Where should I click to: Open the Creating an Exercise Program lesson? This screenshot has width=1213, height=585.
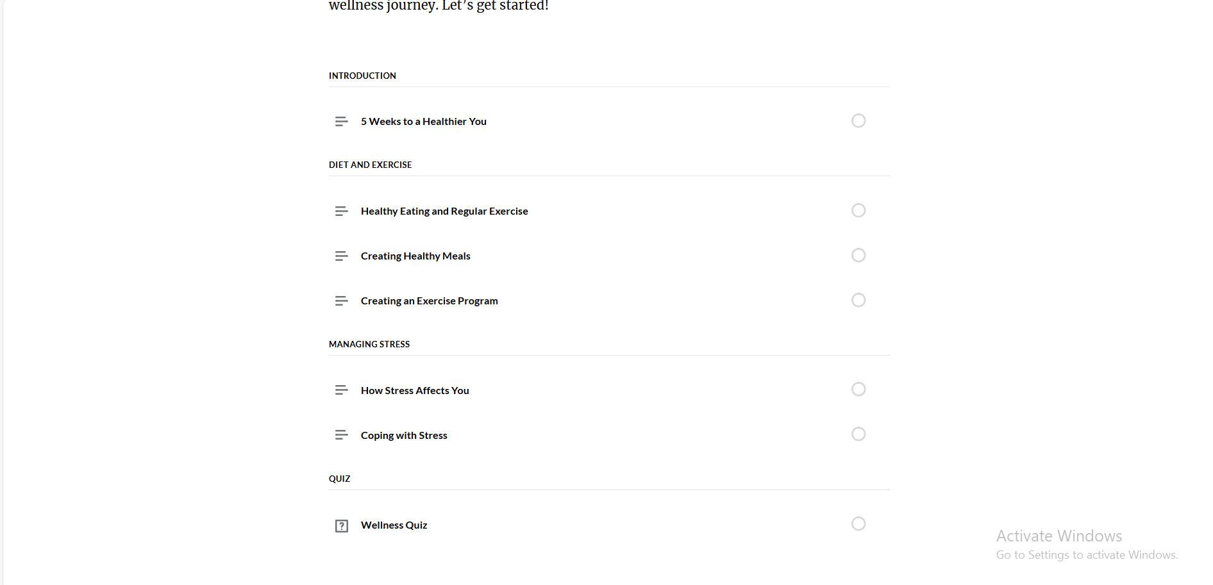tap(429, 301)
